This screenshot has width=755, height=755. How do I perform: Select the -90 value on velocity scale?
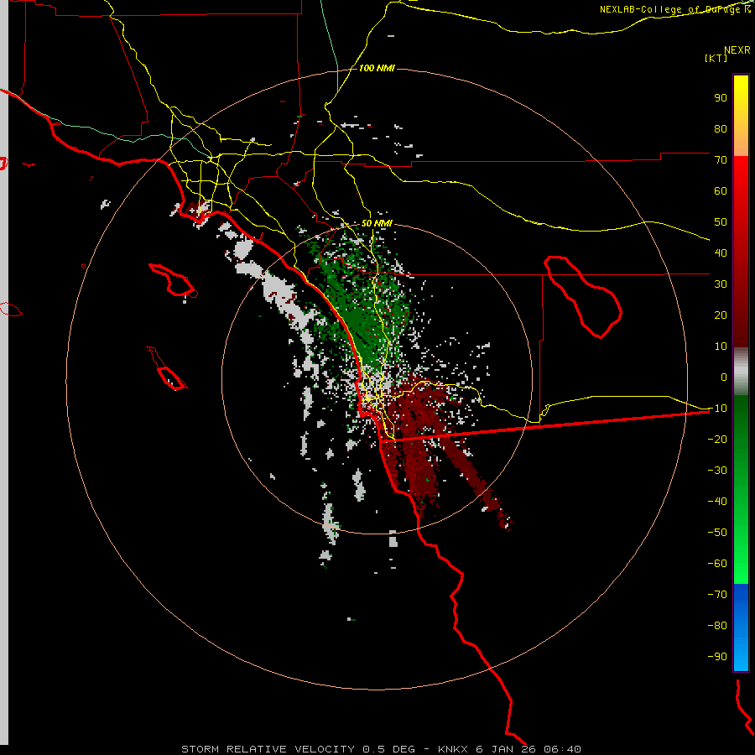coord(717,657)
